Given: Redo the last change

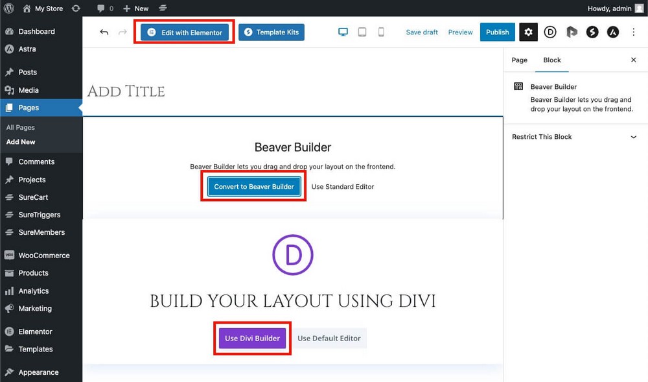Looking at the screenshot, I should pos(122,32).
